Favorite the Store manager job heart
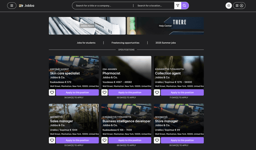Screen dimensions: 256x150 coord(157,140)
